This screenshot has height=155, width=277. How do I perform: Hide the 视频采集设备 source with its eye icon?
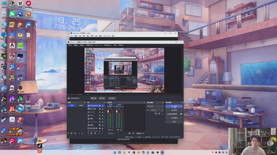coord(100,106)
